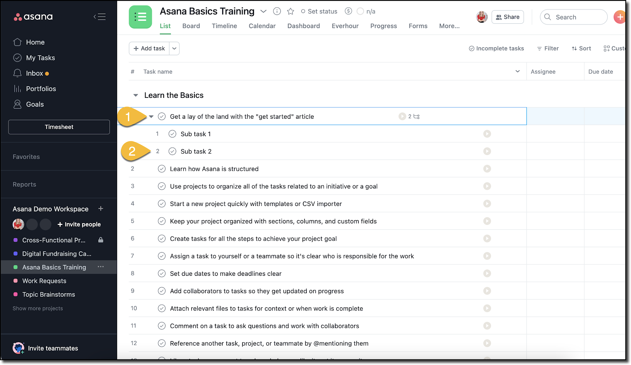This screenshot has width=631, height=365.
Task: Complete Assign a task to yourself task
Action: [162, 256]
